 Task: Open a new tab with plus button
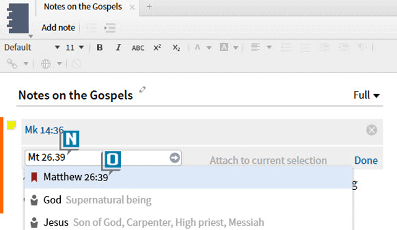[149, 7]
